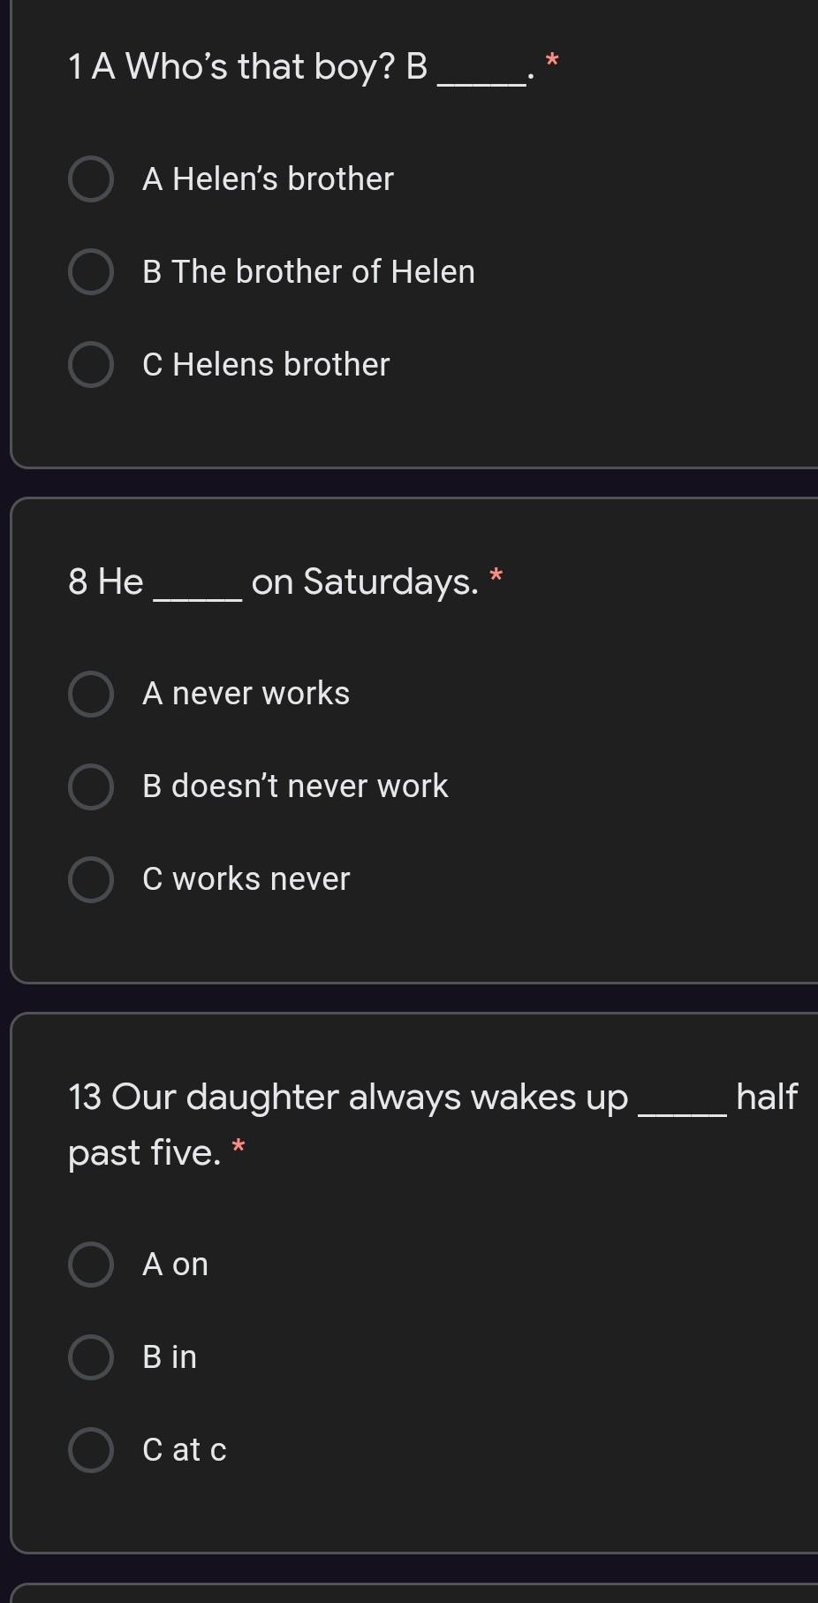Click the 'A Helen's brother' answer text
Viewport: 818px width, 1603px height.
pos(268,179)
